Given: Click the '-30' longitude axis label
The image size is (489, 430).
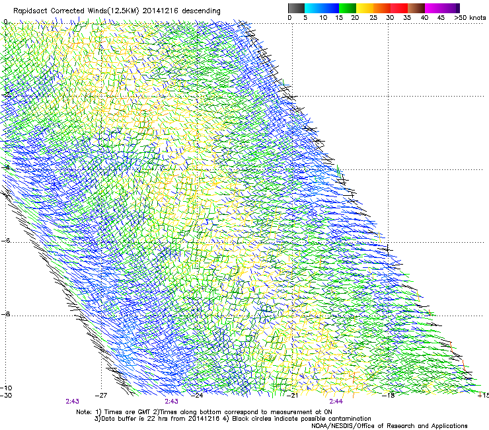Looking at the screenshot, I should 6,395.
